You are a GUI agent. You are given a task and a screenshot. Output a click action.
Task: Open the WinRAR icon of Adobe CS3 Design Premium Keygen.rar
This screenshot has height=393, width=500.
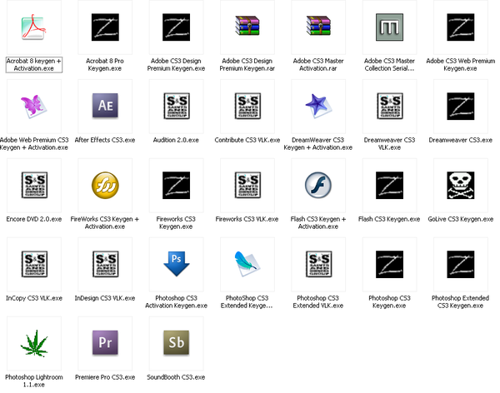pyautogui.click(x=247, y=26)
